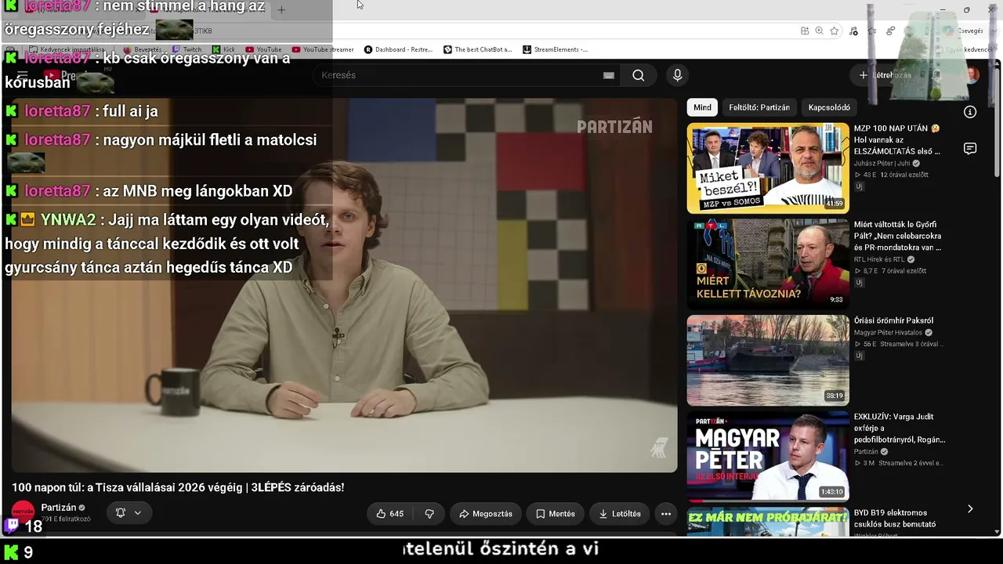Click the Megosztás share button
Viewport: 1003px width, 564px height.
pyautogui.click(x=486, y=514)
